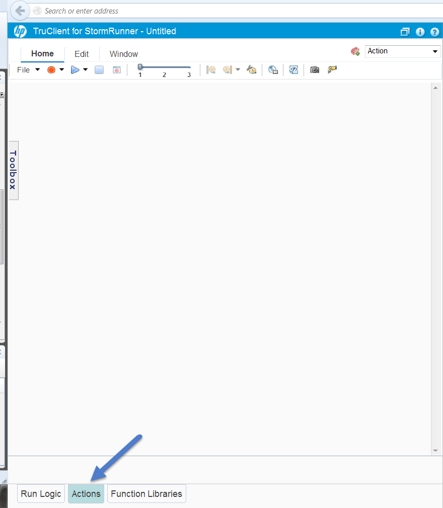Click the parameters <P> icon
Image resolution: width=443 pixels, height=508 pixels.
(x=293, y=69)
